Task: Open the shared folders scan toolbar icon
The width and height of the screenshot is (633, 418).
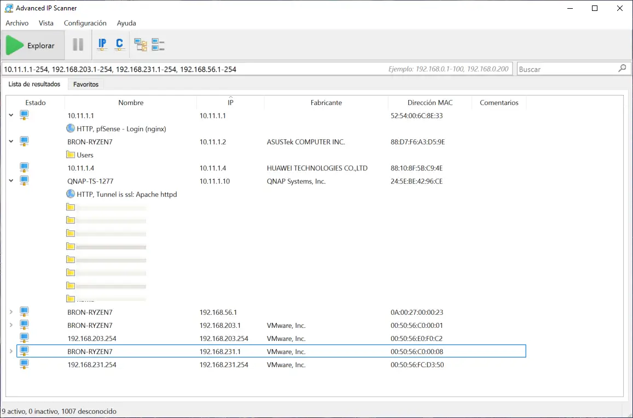Action: 140,44
